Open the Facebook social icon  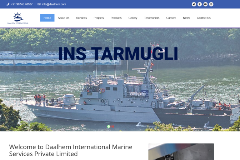pos(200,4)
